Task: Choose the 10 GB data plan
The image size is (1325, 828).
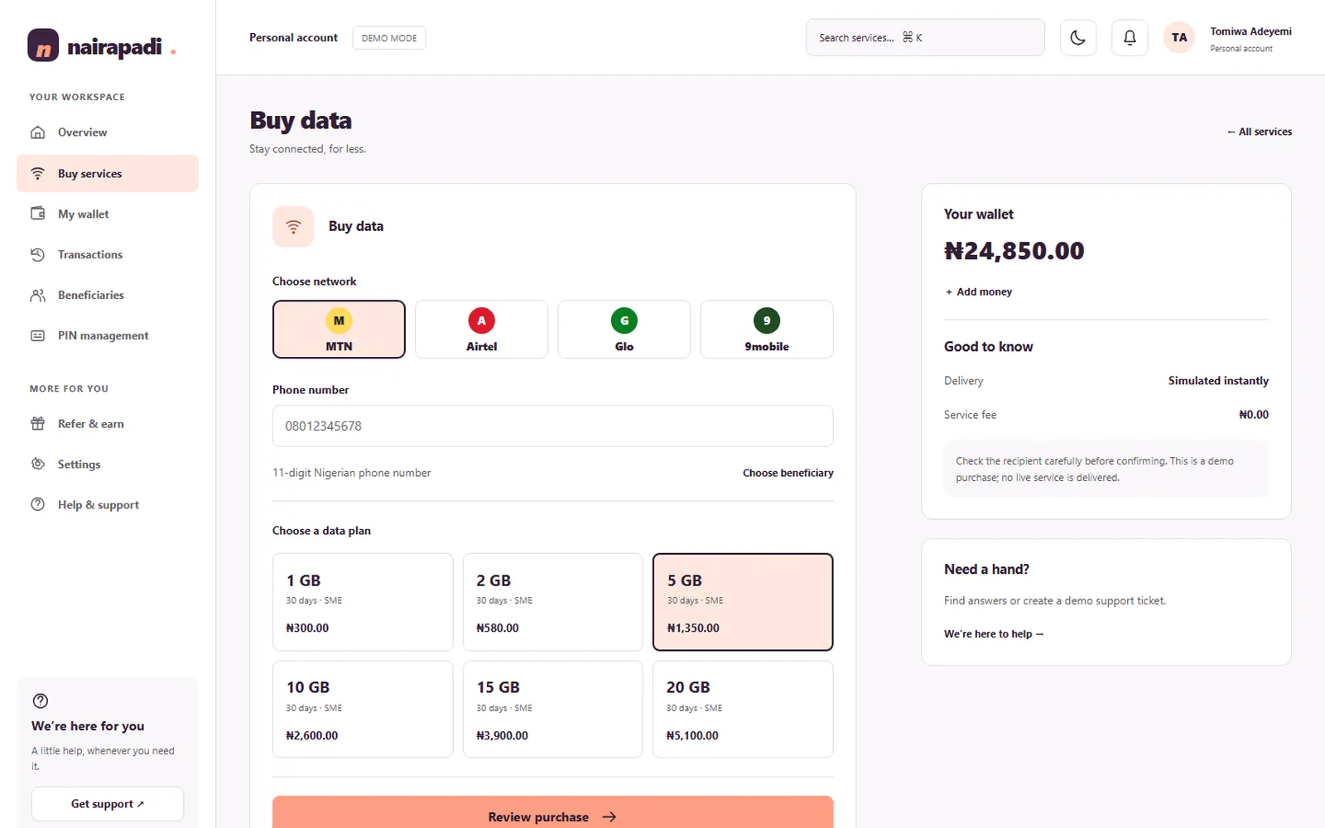Action: 363,709
